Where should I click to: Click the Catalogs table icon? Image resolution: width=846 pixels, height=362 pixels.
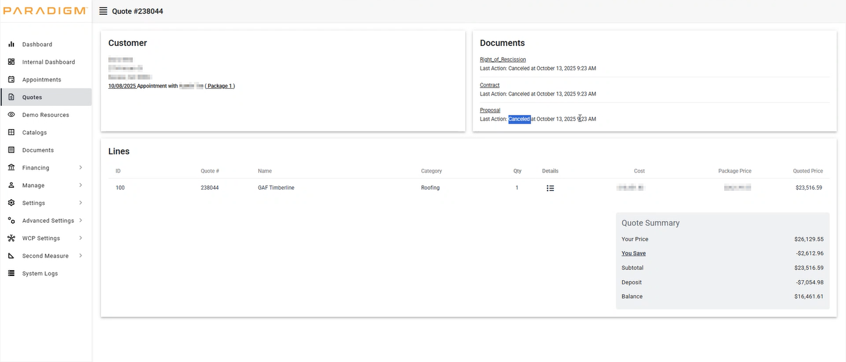11,132
